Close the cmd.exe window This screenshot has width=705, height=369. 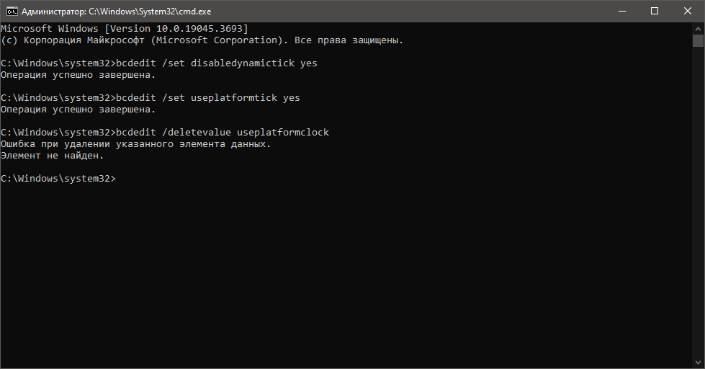[688, 12]
